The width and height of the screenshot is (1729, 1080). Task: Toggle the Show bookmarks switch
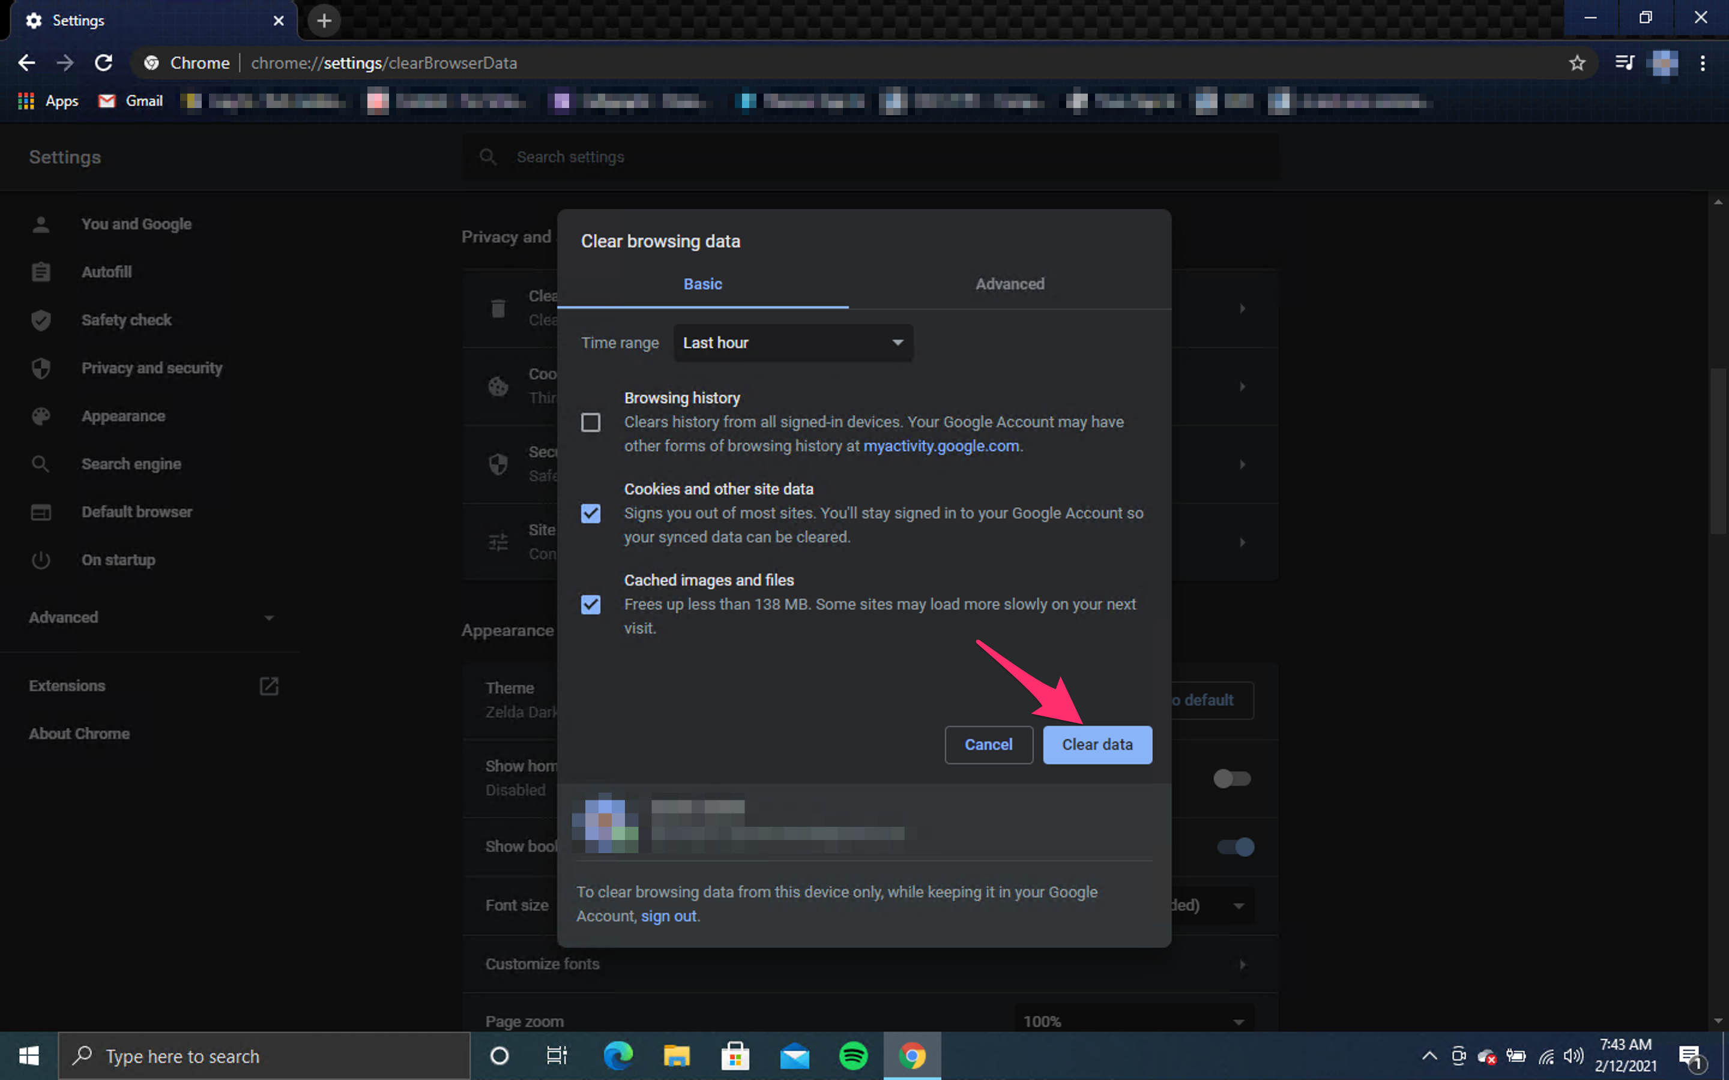click(1234, 847)
